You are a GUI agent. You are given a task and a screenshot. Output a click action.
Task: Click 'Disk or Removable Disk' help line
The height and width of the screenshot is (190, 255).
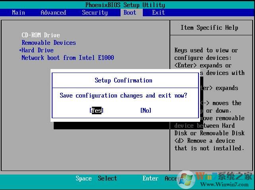coord(209,133)
